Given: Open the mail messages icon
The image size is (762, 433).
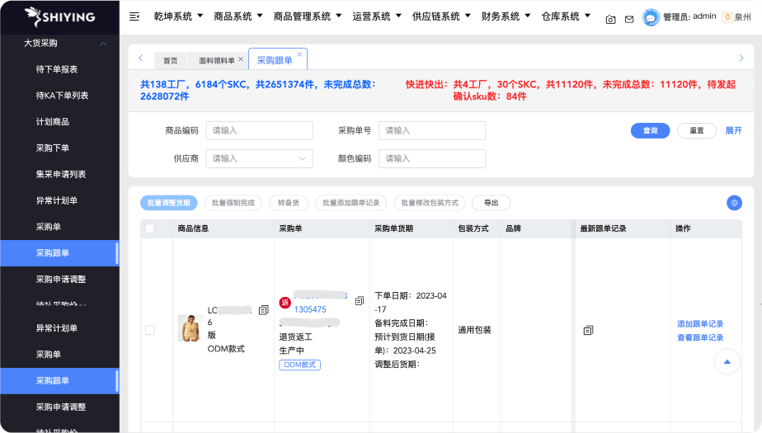Looking at the screenshot, I should point(629,19).
